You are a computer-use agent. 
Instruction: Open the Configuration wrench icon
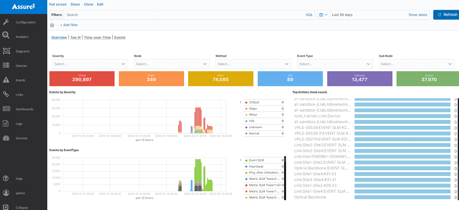tap(6, 22)
